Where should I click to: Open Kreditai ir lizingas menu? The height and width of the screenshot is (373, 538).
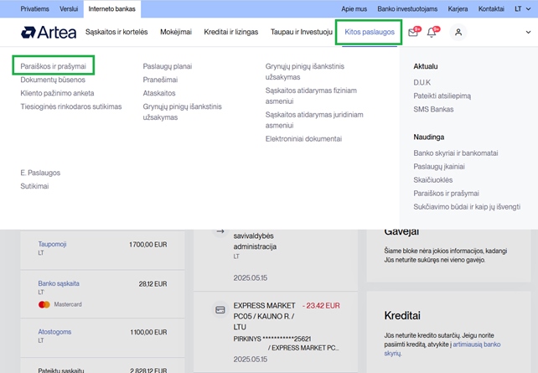coord(231,32)
